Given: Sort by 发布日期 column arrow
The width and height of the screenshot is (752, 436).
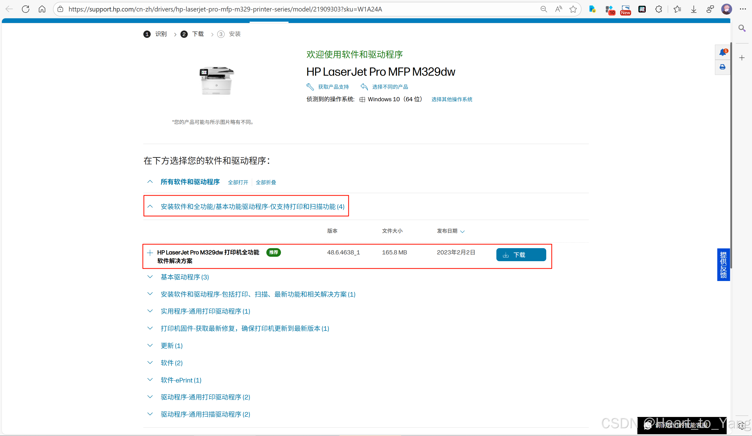Looking at the screenshot, I should [x=462, y=231].
